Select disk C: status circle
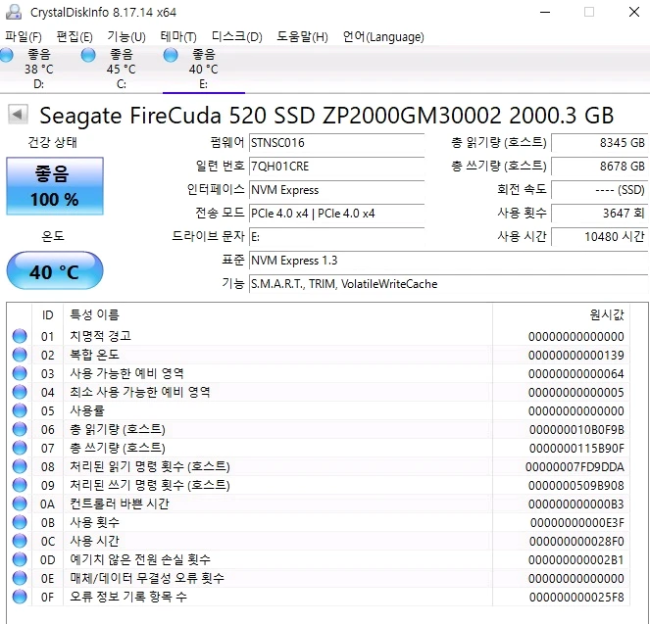The image size is (650, 624). coord(88,55)
